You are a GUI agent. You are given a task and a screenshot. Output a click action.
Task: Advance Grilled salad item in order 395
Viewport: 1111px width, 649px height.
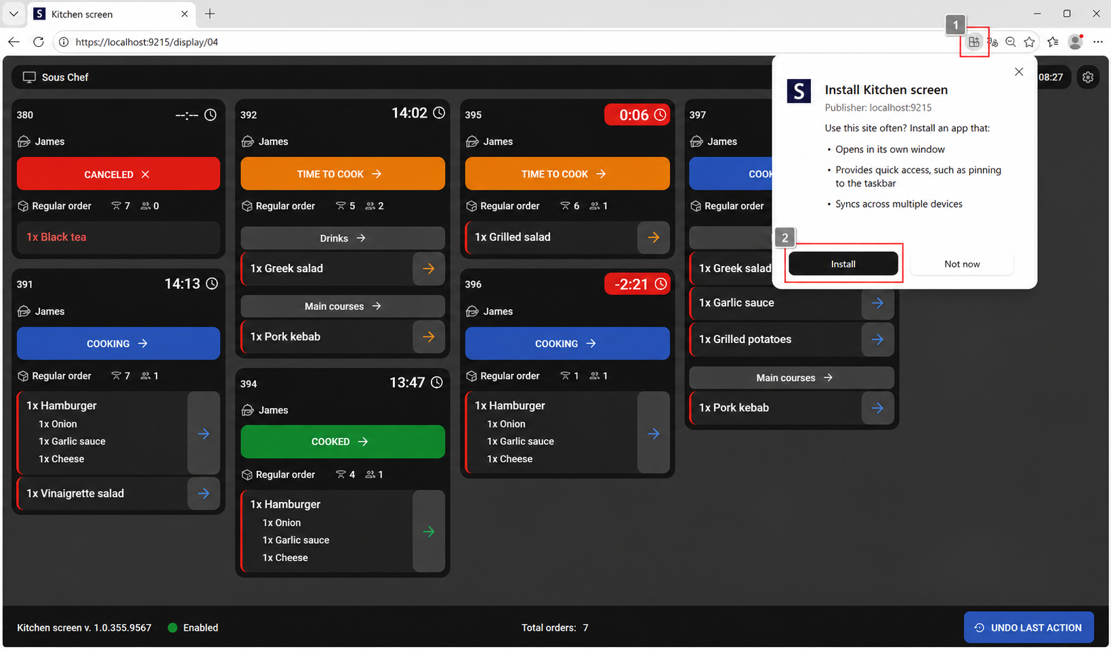(x=653, y=238)
